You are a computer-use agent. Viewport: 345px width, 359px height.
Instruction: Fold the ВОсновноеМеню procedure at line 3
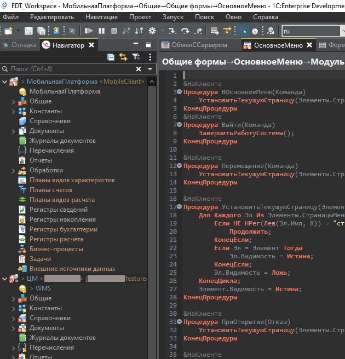tap(179, 92)
